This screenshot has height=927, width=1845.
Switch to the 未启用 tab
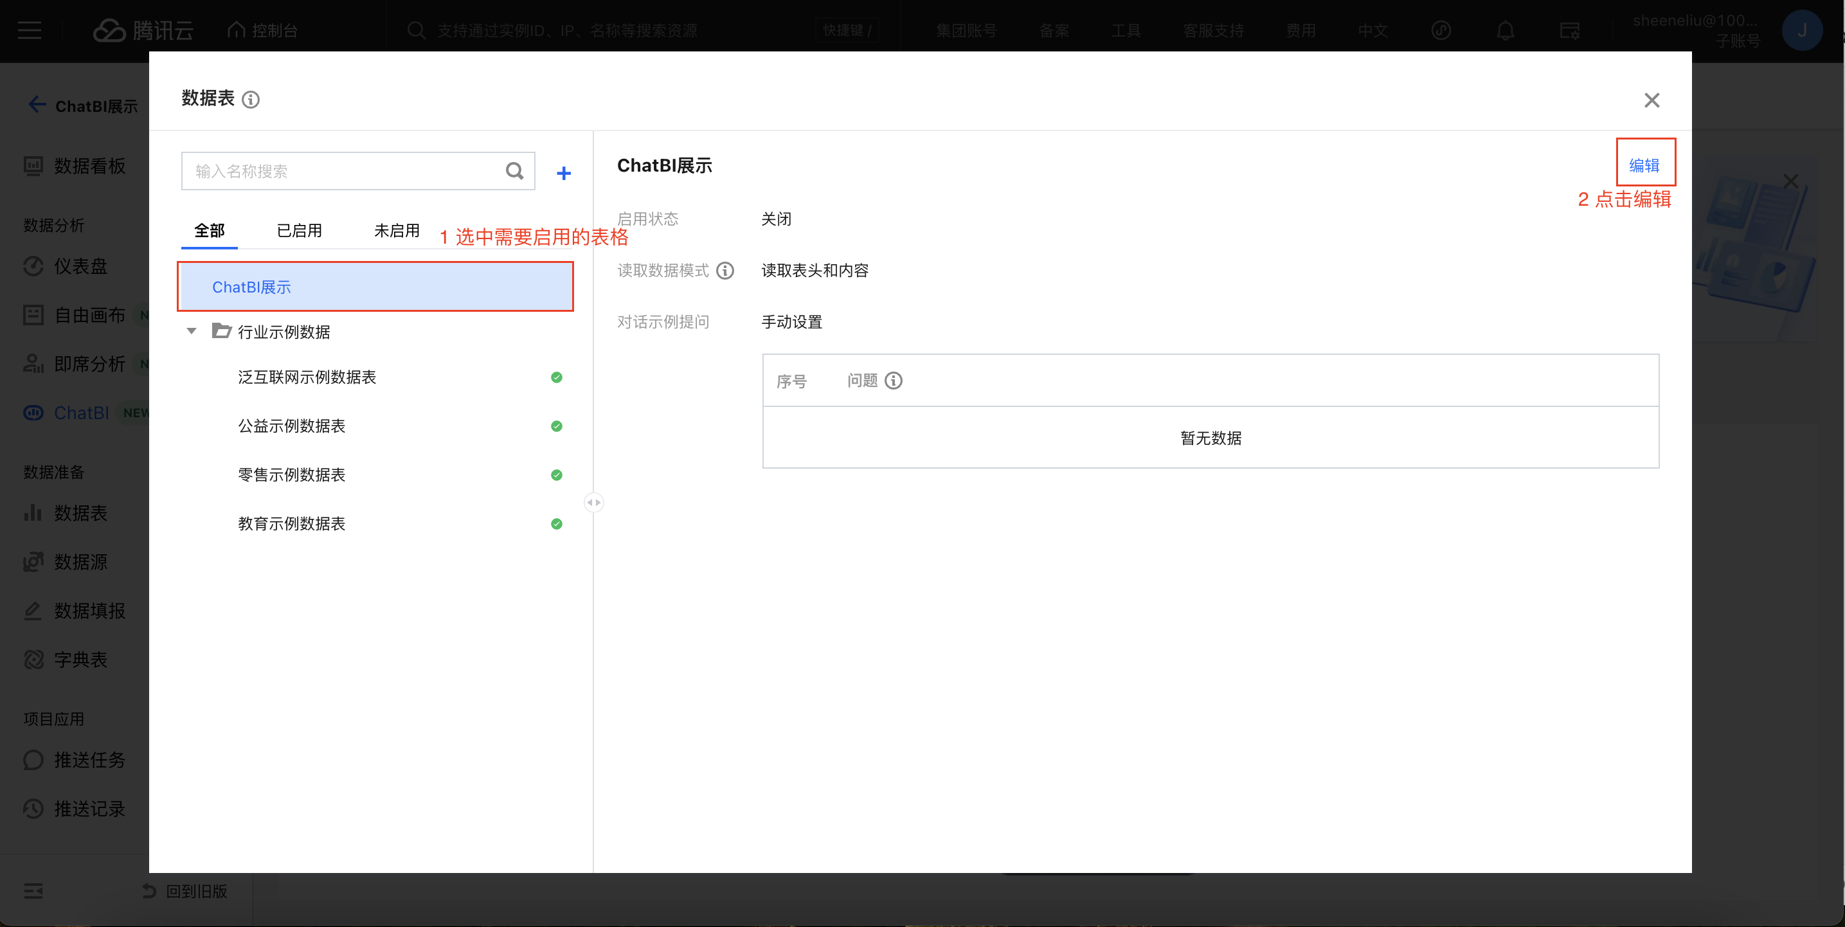(397, 231)
